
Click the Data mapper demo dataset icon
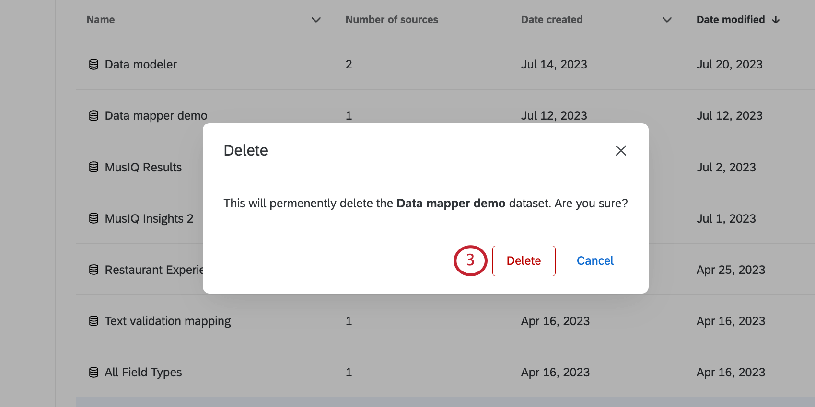point(94,116)
